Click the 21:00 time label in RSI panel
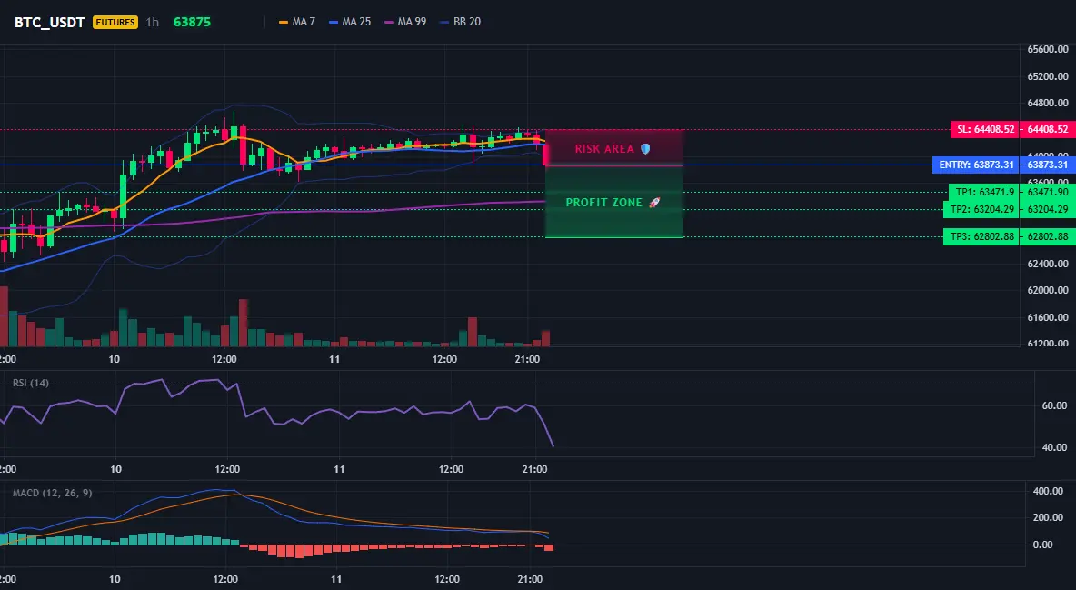 click(534, 469)
